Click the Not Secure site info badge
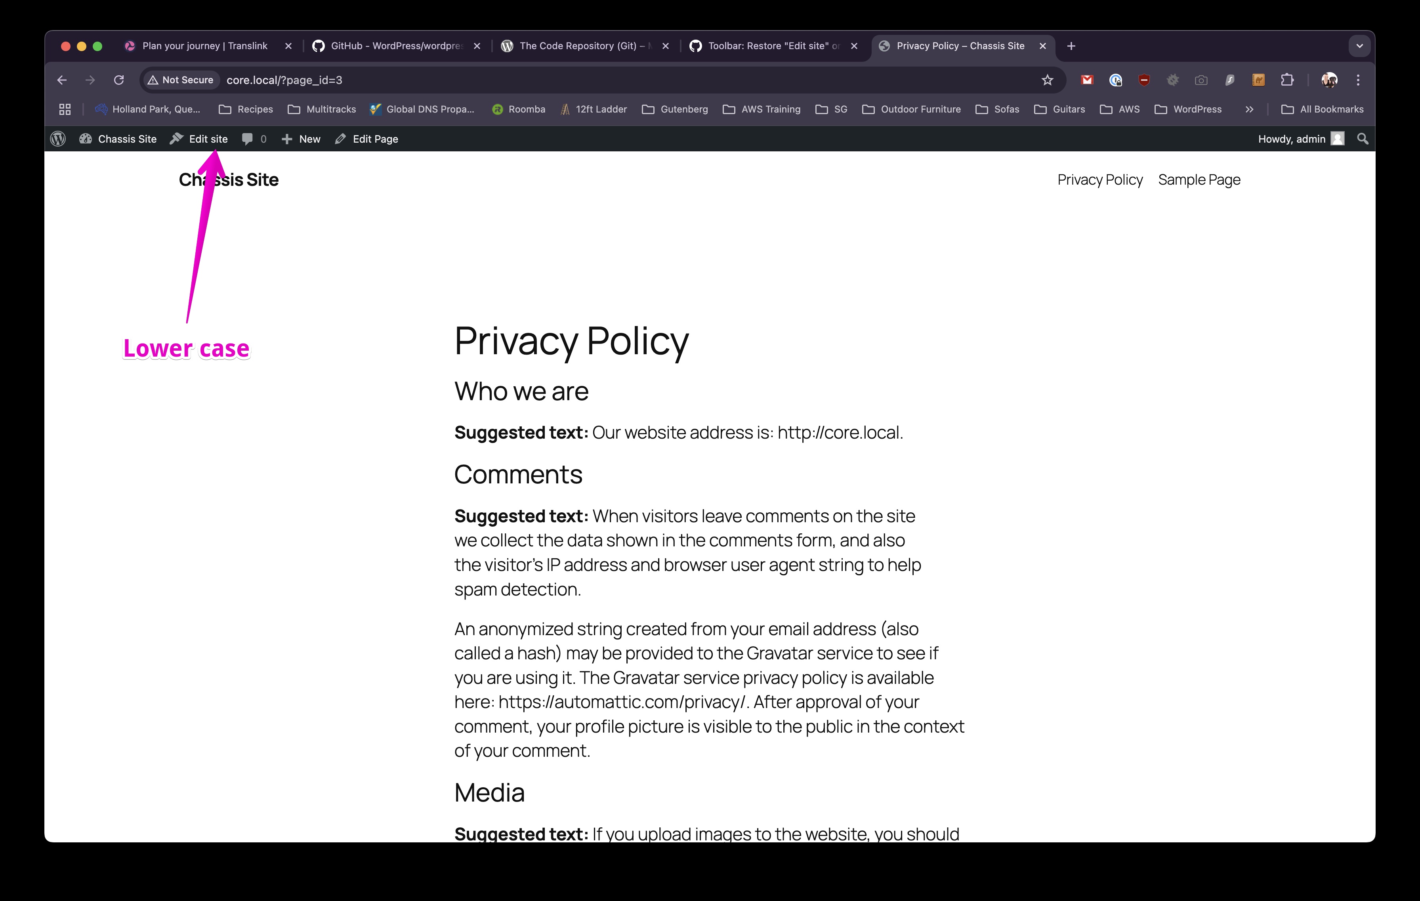Image resolution: width=1420 pixels, height=901 pixels. click(x=180, y=80)
